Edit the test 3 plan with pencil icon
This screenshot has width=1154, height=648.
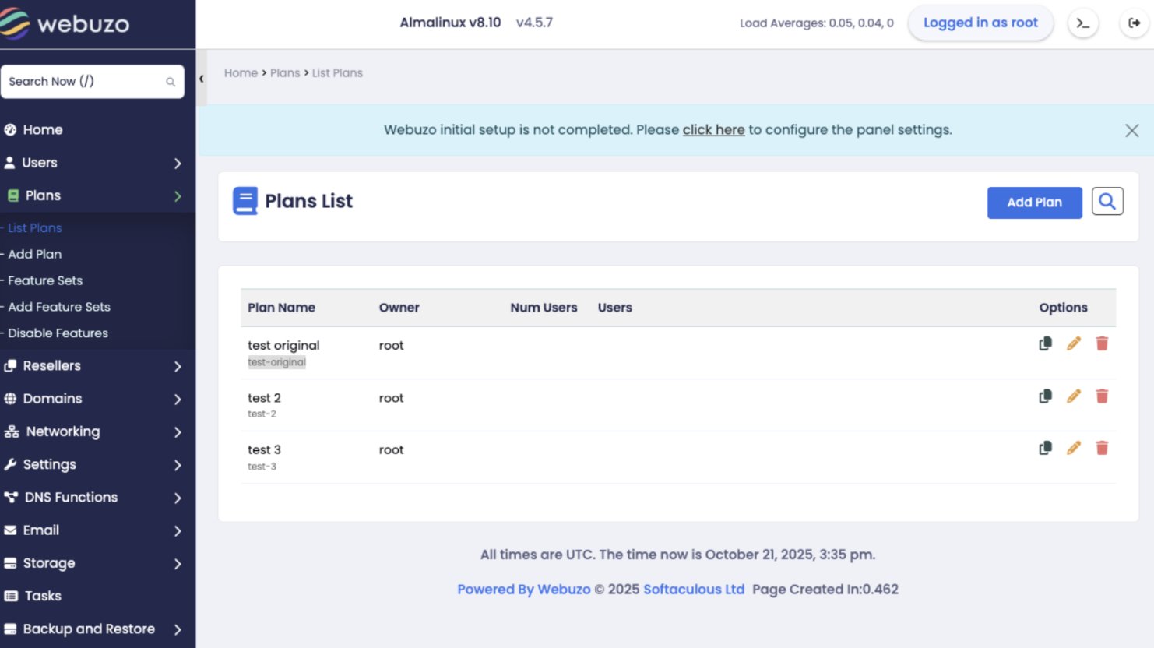click(1074, 448)
